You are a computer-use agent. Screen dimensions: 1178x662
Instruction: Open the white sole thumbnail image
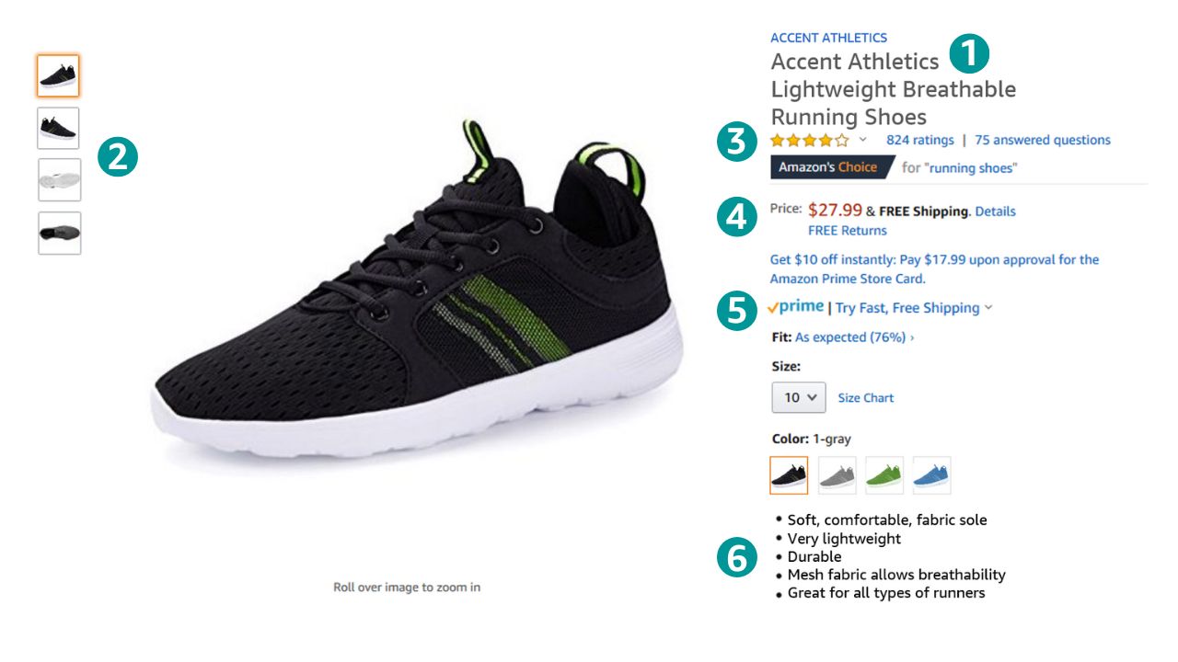[x=58, y=179]
